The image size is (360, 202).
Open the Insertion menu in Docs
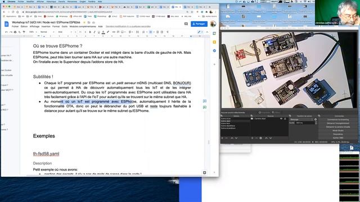click(46, 26)
